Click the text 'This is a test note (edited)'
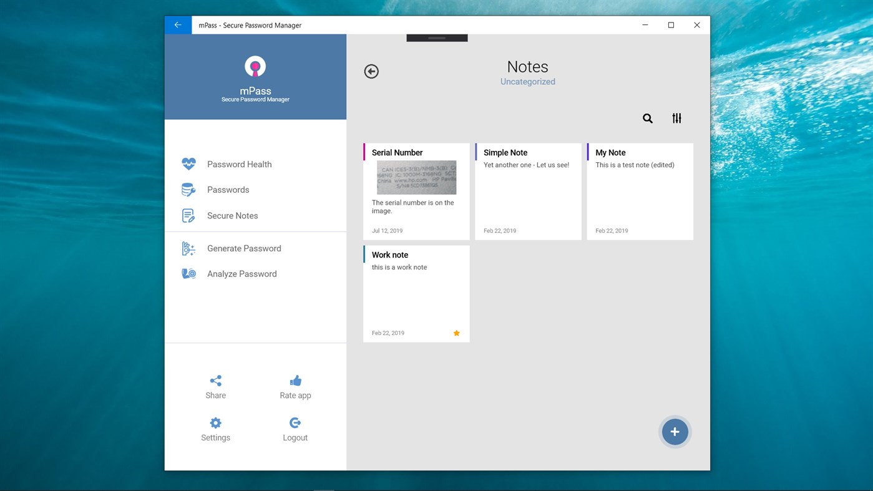This screenshot has height=491, width=873. [x=635, y=165]
